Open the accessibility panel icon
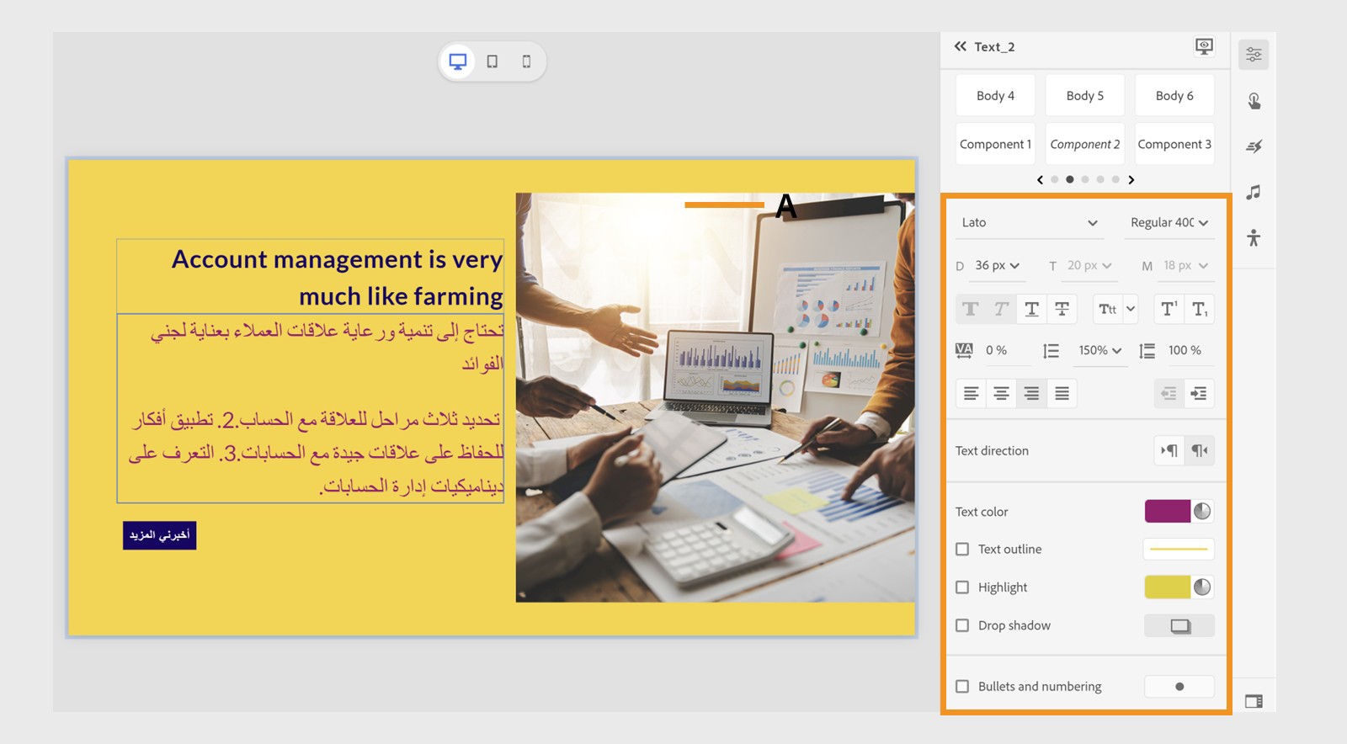1347x744 pixels. [1254, 237]
